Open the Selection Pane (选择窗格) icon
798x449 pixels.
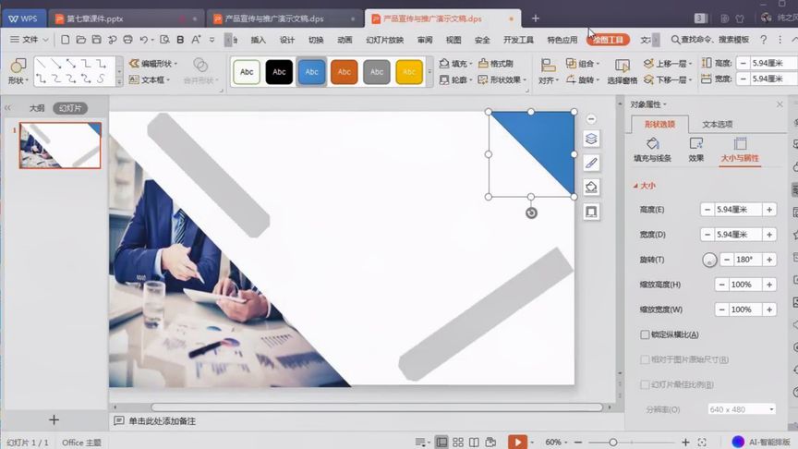[x=622, y=71]
